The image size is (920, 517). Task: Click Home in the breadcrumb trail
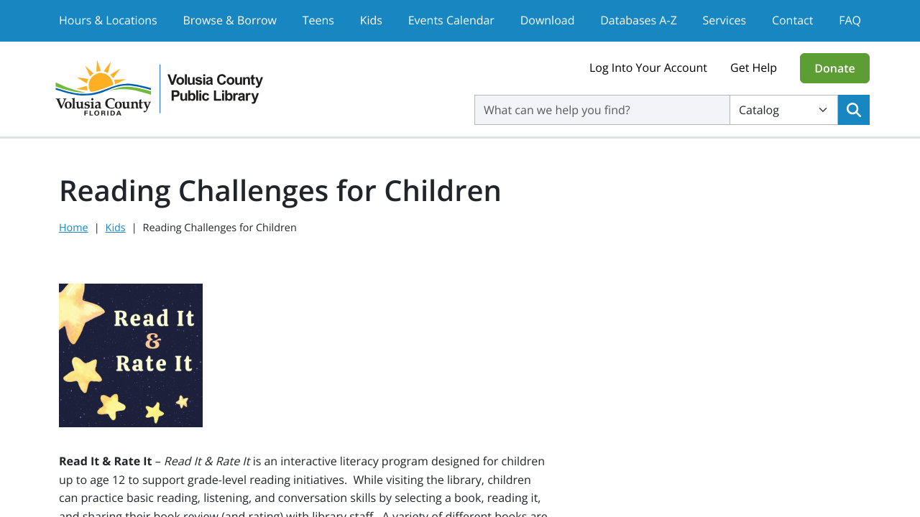click(73, 227)
